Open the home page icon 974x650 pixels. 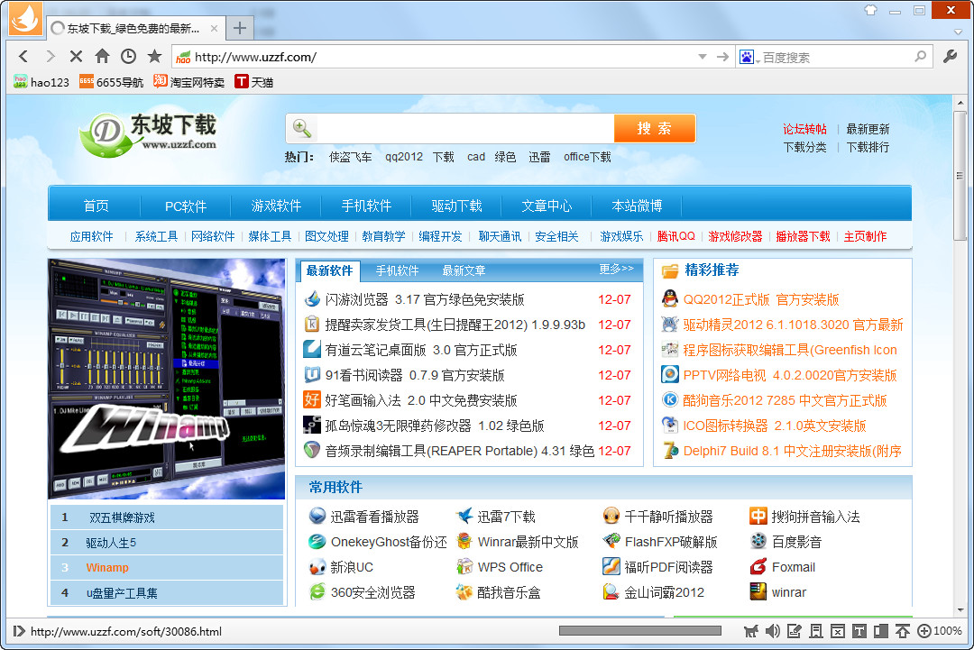point(102,57)
